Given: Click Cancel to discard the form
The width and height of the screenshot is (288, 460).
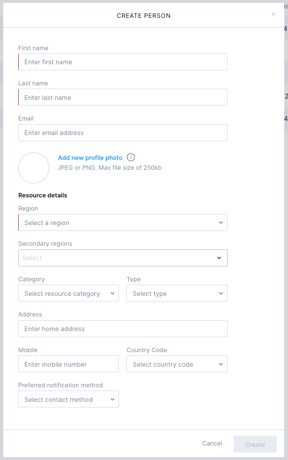Looking at the screenshot, I should 212,443.
